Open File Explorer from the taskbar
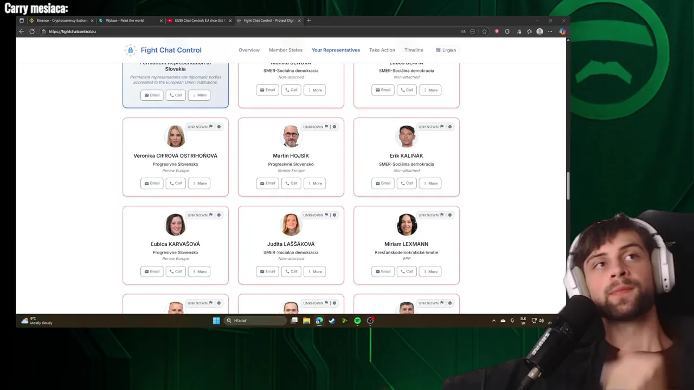Image resolution: width=694 pixels, height=390 pixels. click(x=306, y=321)
